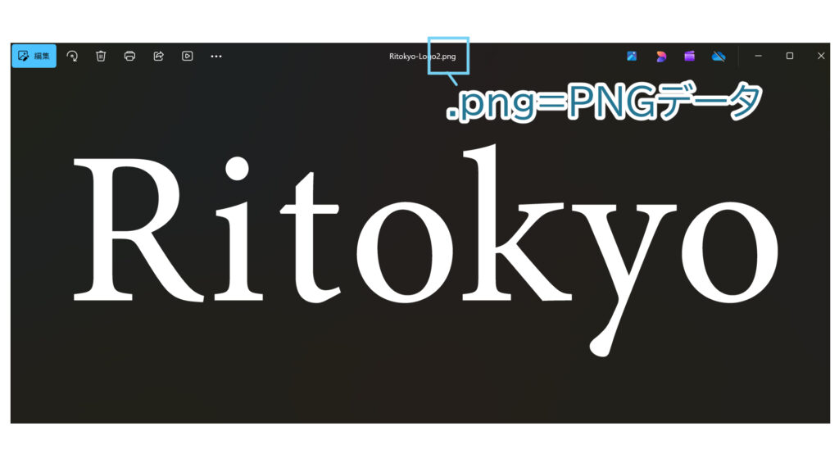The image size is (839, 472).
Task: Click the Ritokyo-Logo2.png file name
Action: point(422,57)
